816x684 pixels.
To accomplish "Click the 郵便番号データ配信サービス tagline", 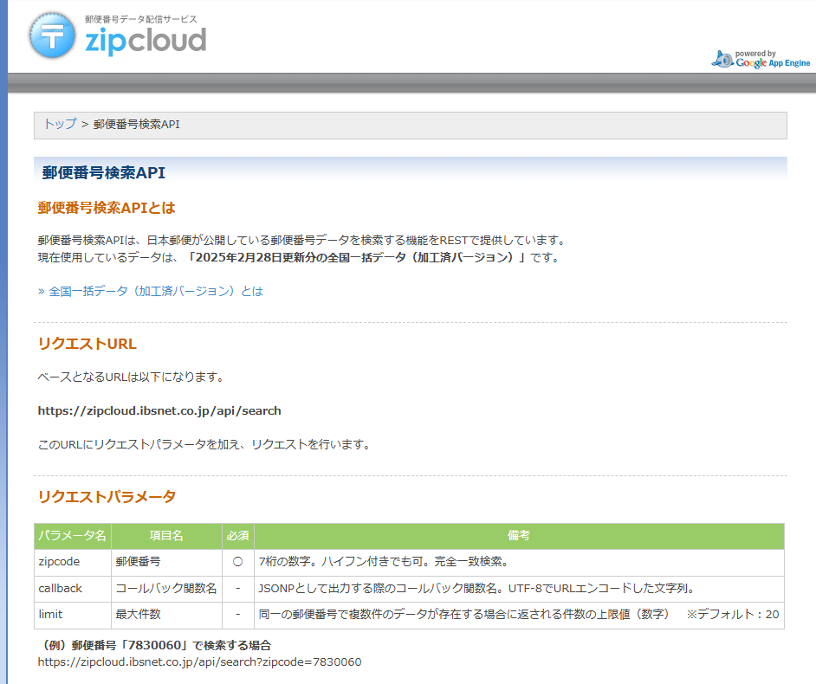I will pos(141,19).
